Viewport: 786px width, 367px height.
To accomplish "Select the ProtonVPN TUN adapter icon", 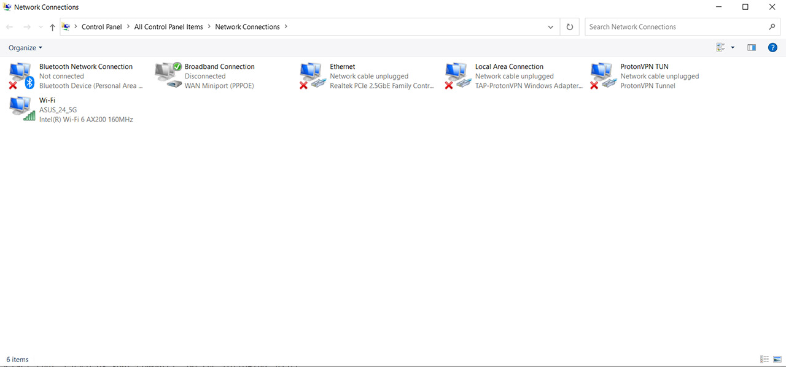I will click(604, 75).
